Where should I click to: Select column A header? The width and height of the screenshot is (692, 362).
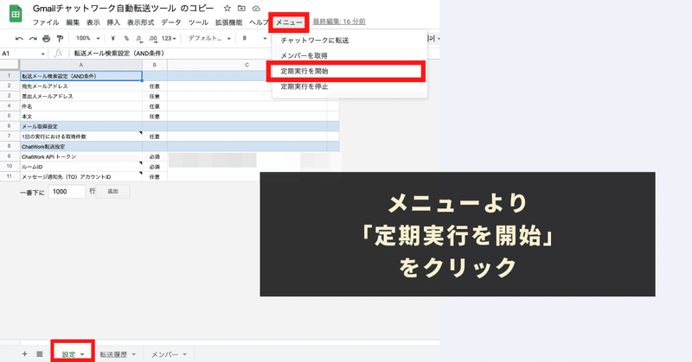(x=81, y=65)
